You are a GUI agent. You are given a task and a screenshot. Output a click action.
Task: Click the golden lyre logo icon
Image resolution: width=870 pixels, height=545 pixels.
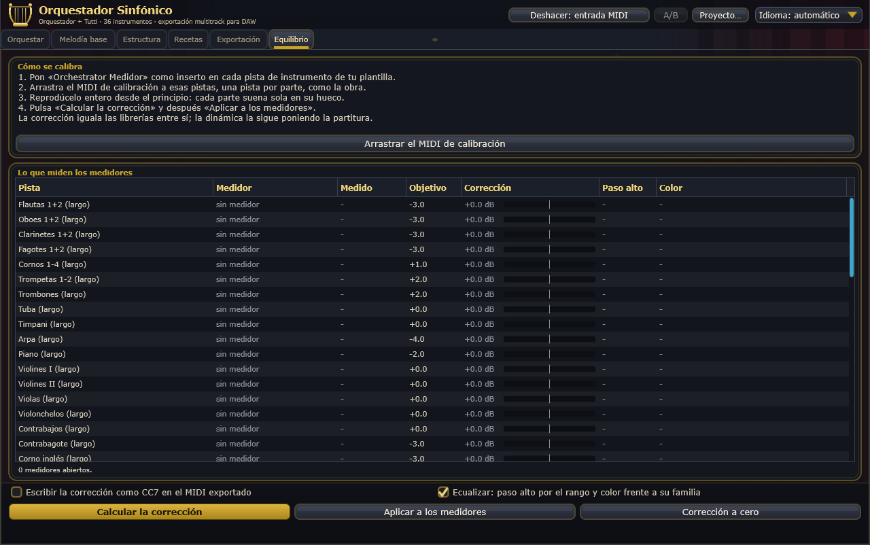point(20,14)
